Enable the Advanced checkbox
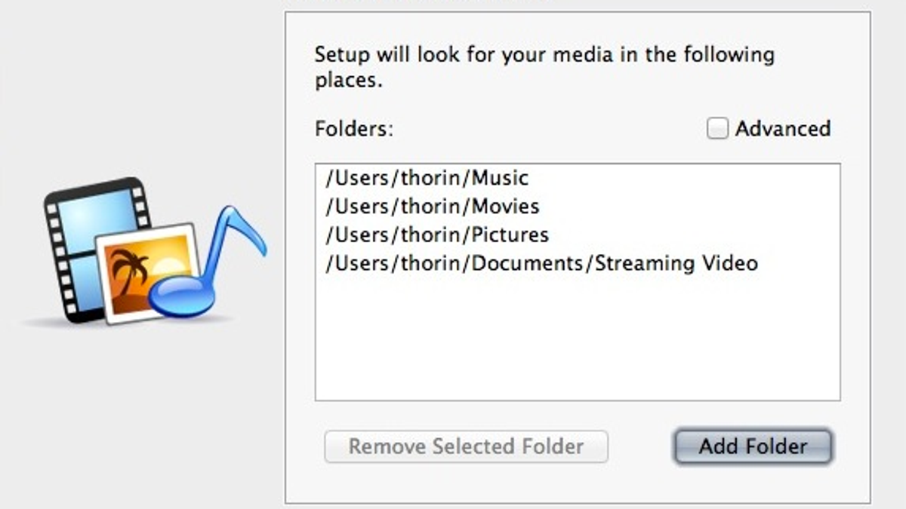Image resolution: width=906 pixels, height=509 pixels. 716,129
